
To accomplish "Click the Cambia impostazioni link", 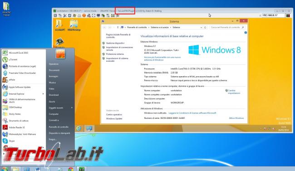I will (234, 92).
